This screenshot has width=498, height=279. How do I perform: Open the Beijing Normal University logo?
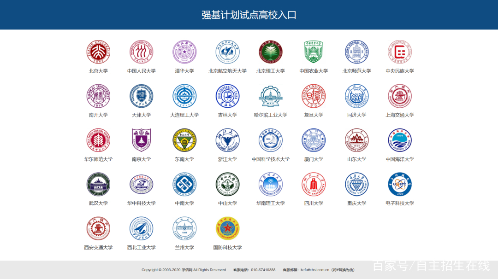(x=356, y=52)
